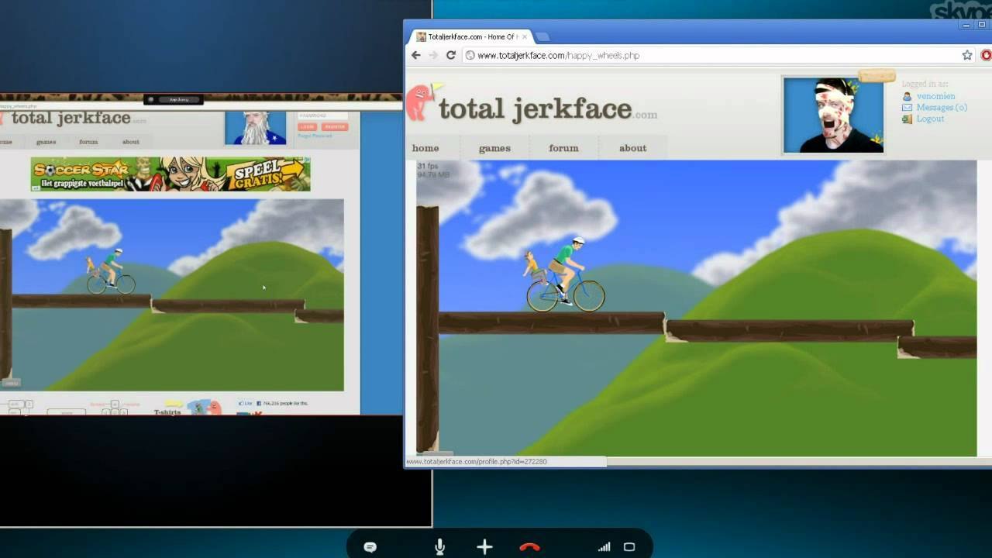The width and height of the screenshot is (992, 558).
Task: Reload the Totaljerkface page in Chrome
Action: 450,55
